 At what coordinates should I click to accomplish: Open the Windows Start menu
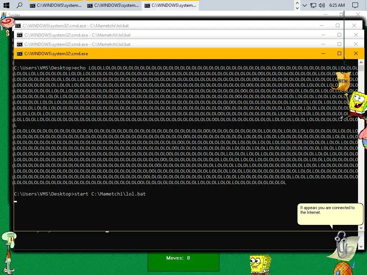(x=6, y=5)
